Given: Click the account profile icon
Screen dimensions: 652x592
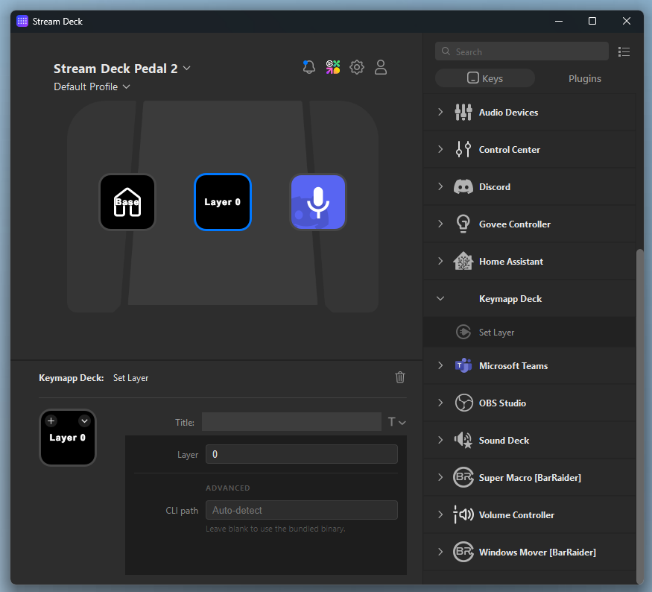Looking at the screenshot, I should tap(381, 67).
